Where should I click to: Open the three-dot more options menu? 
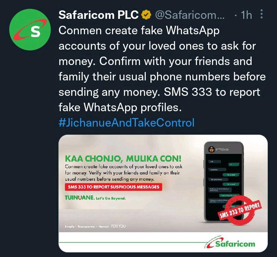pos(262,14)
